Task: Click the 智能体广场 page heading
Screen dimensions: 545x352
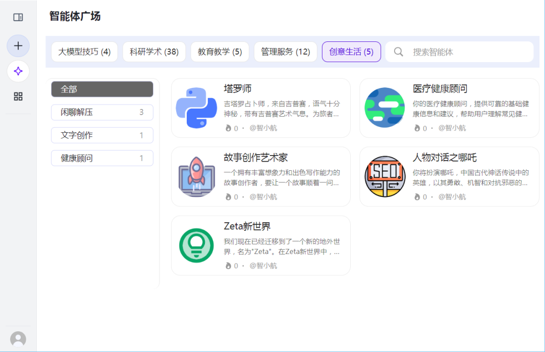Action: (x=75, y=16)
